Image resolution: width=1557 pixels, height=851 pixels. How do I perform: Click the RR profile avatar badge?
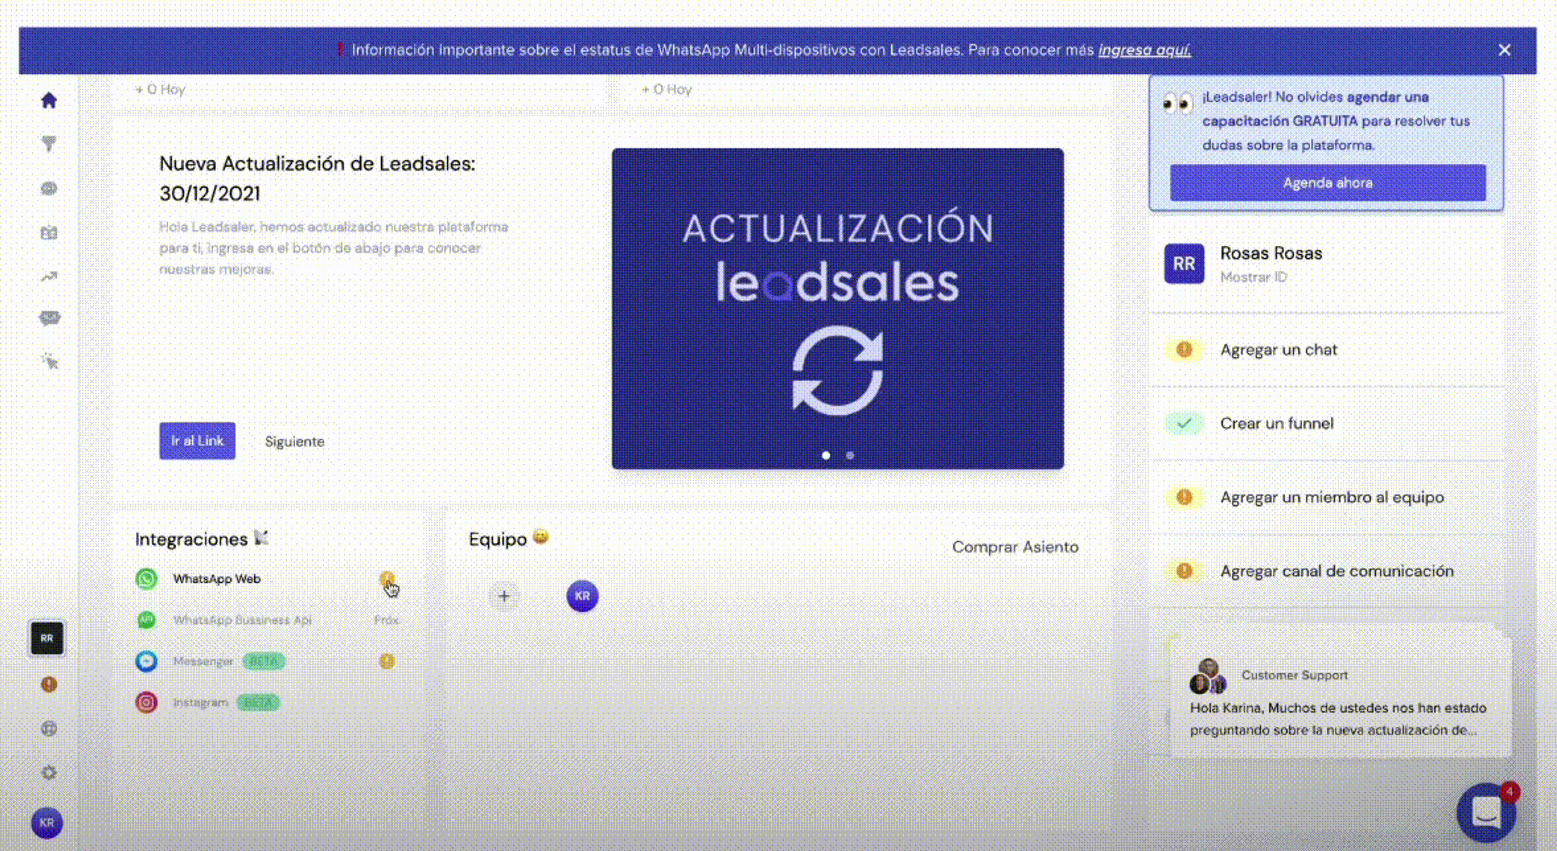point(1184,264)
